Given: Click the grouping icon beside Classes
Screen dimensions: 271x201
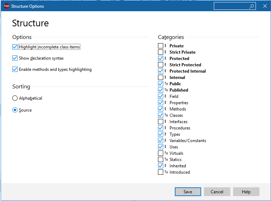Looking at the screenshot, I should (166, 115).
